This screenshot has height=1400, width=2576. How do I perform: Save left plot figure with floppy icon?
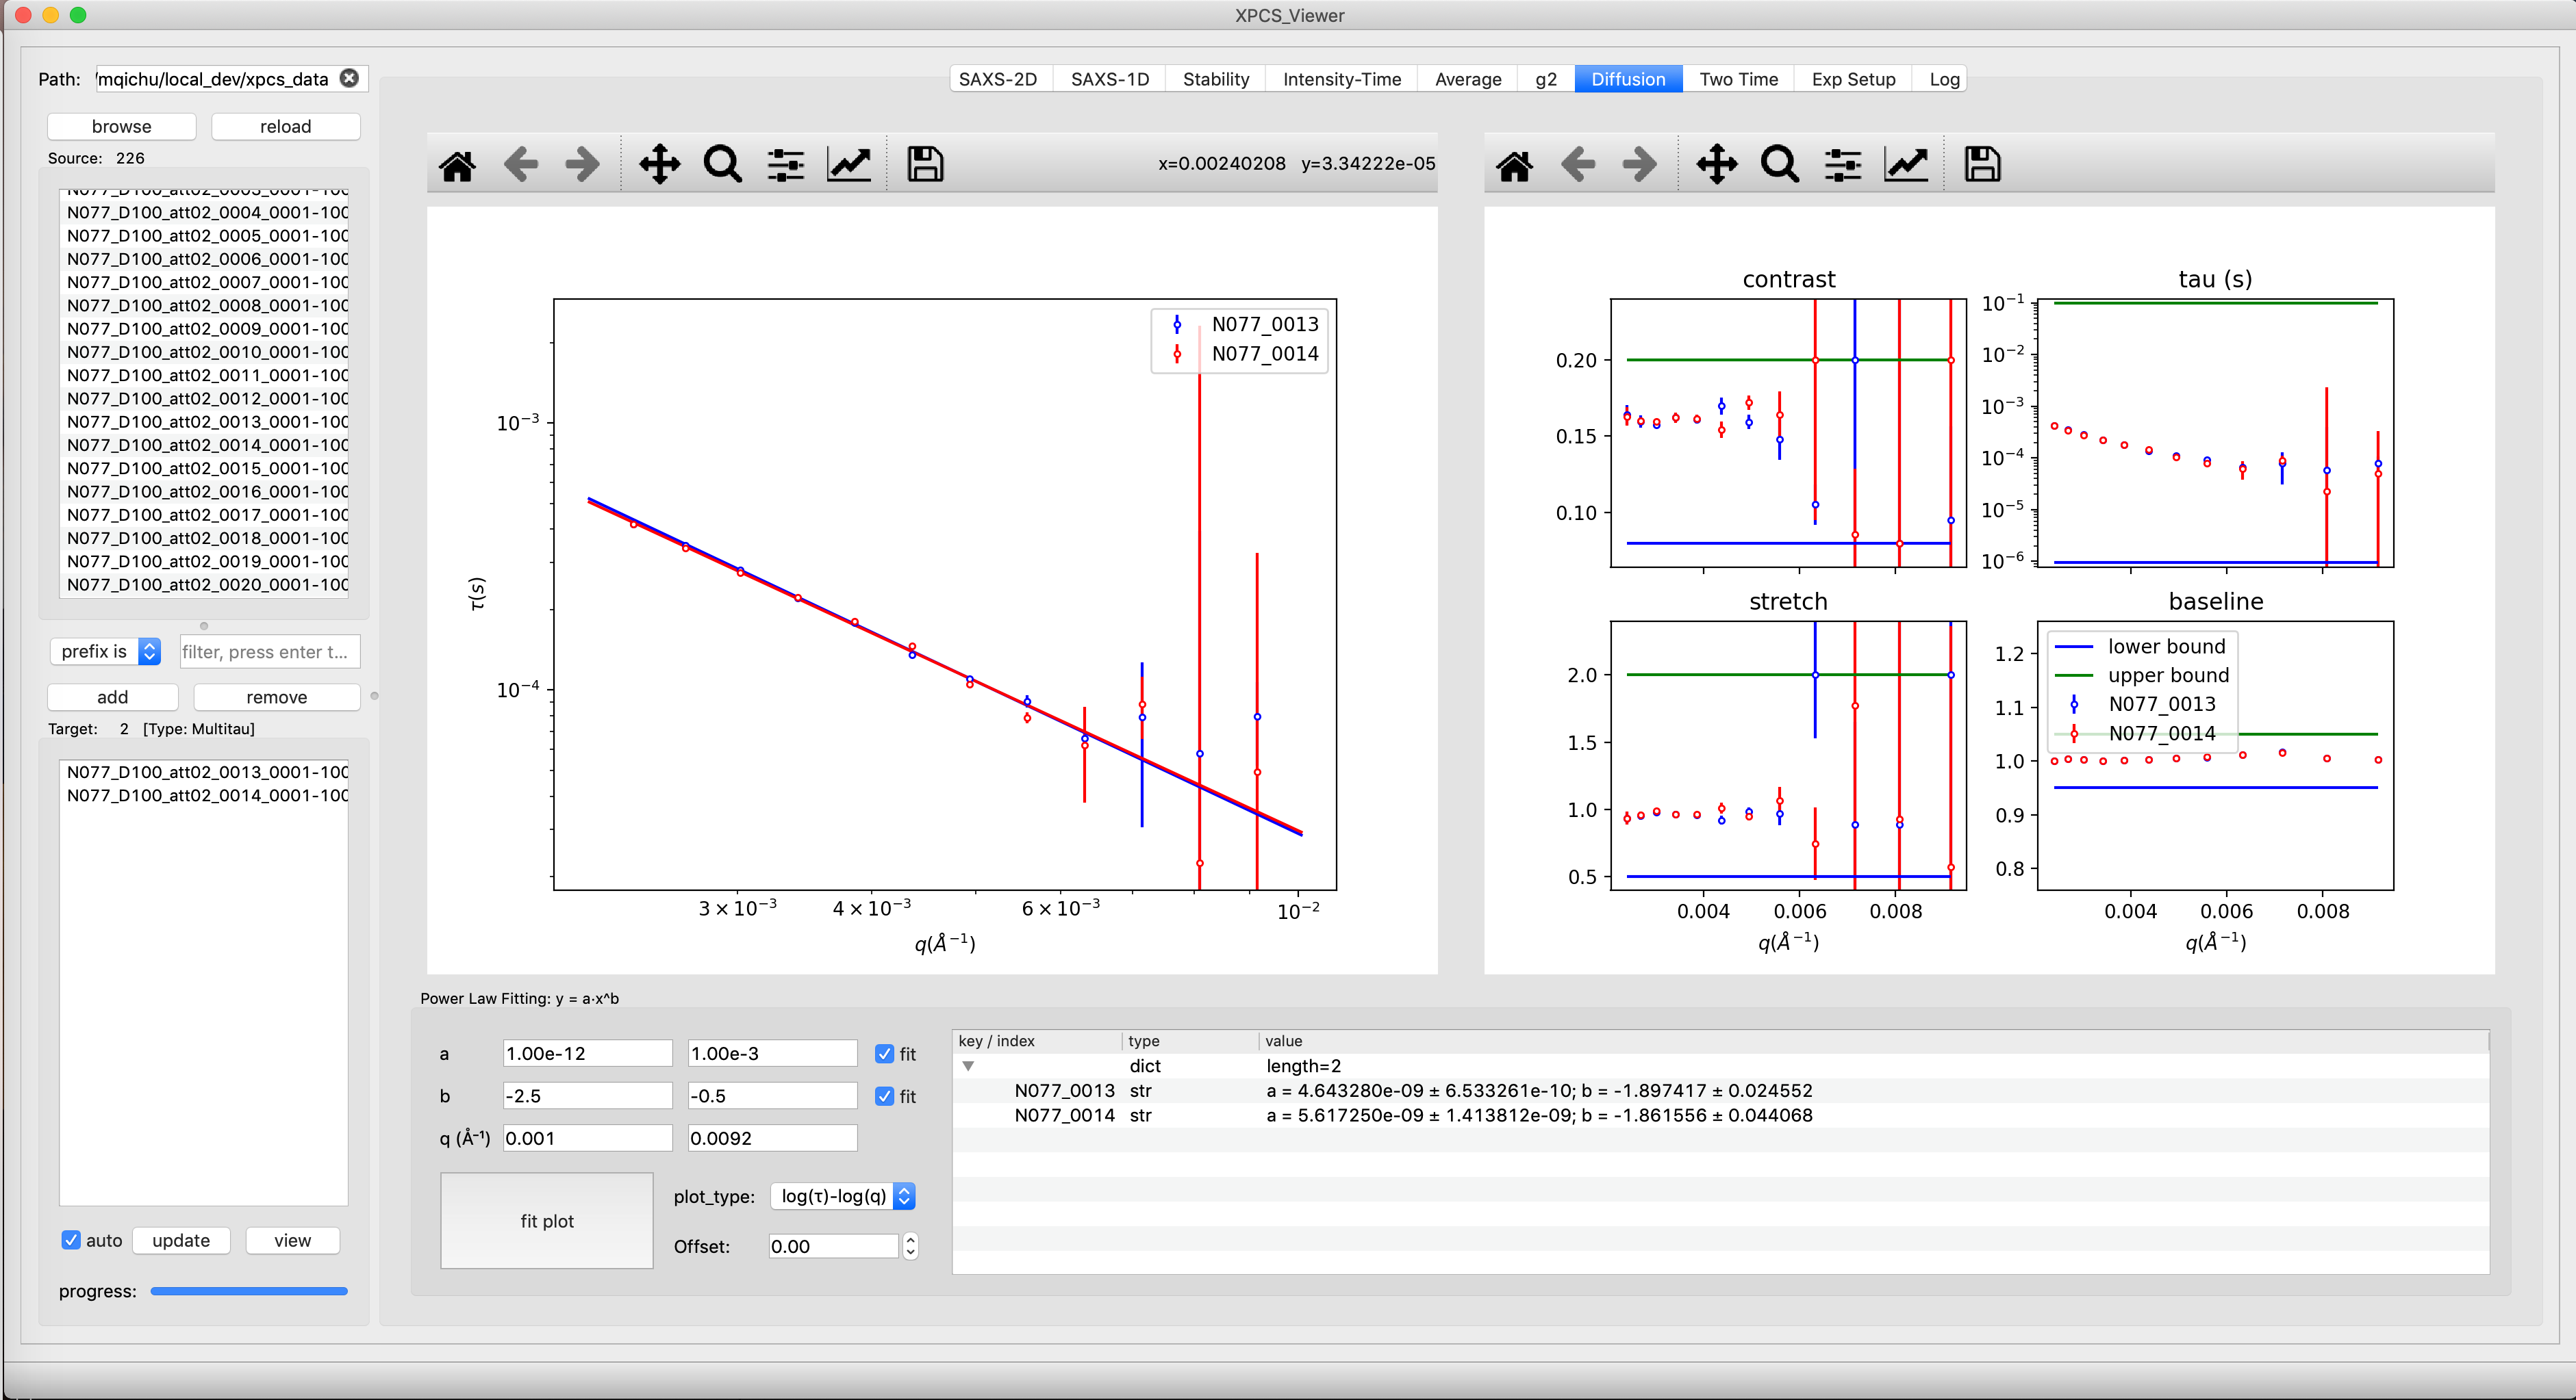pos(924,164)
